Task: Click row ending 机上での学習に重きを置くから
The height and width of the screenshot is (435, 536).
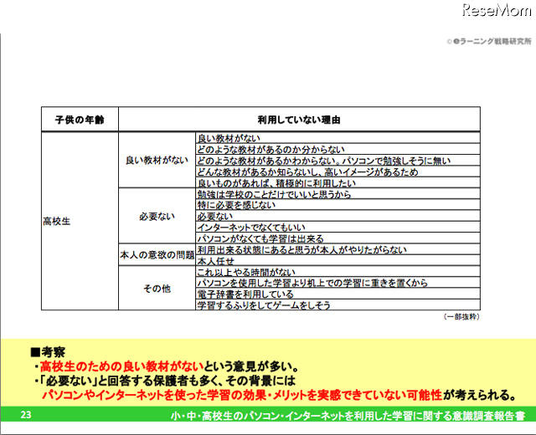Action: [x=338, y=283]
